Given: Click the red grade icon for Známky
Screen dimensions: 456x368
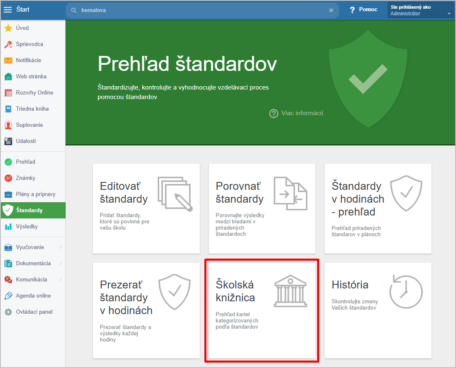Looking at the screenshot, I should [x=8, y=178].
